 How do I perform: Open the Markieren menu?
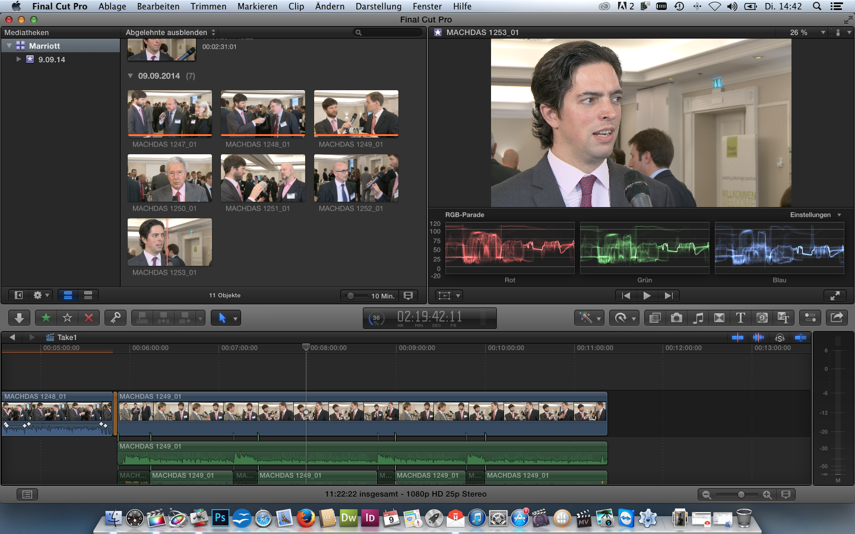pyautogui.click(x=257, y=7)
